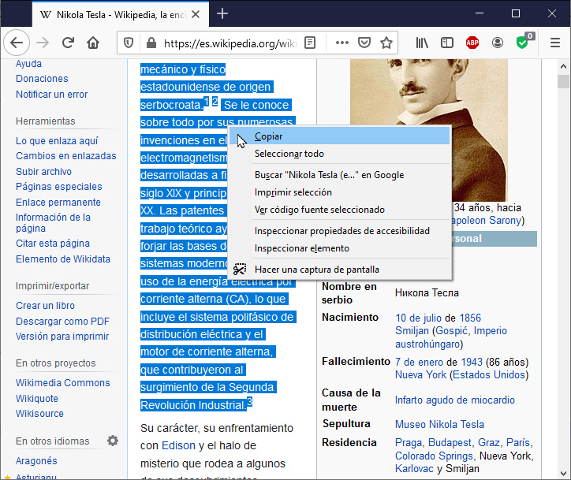The height and width of the screenshot is (480, 571).
Task: Choose Seleccionar todo in context menu
Action: coord(338,154)
